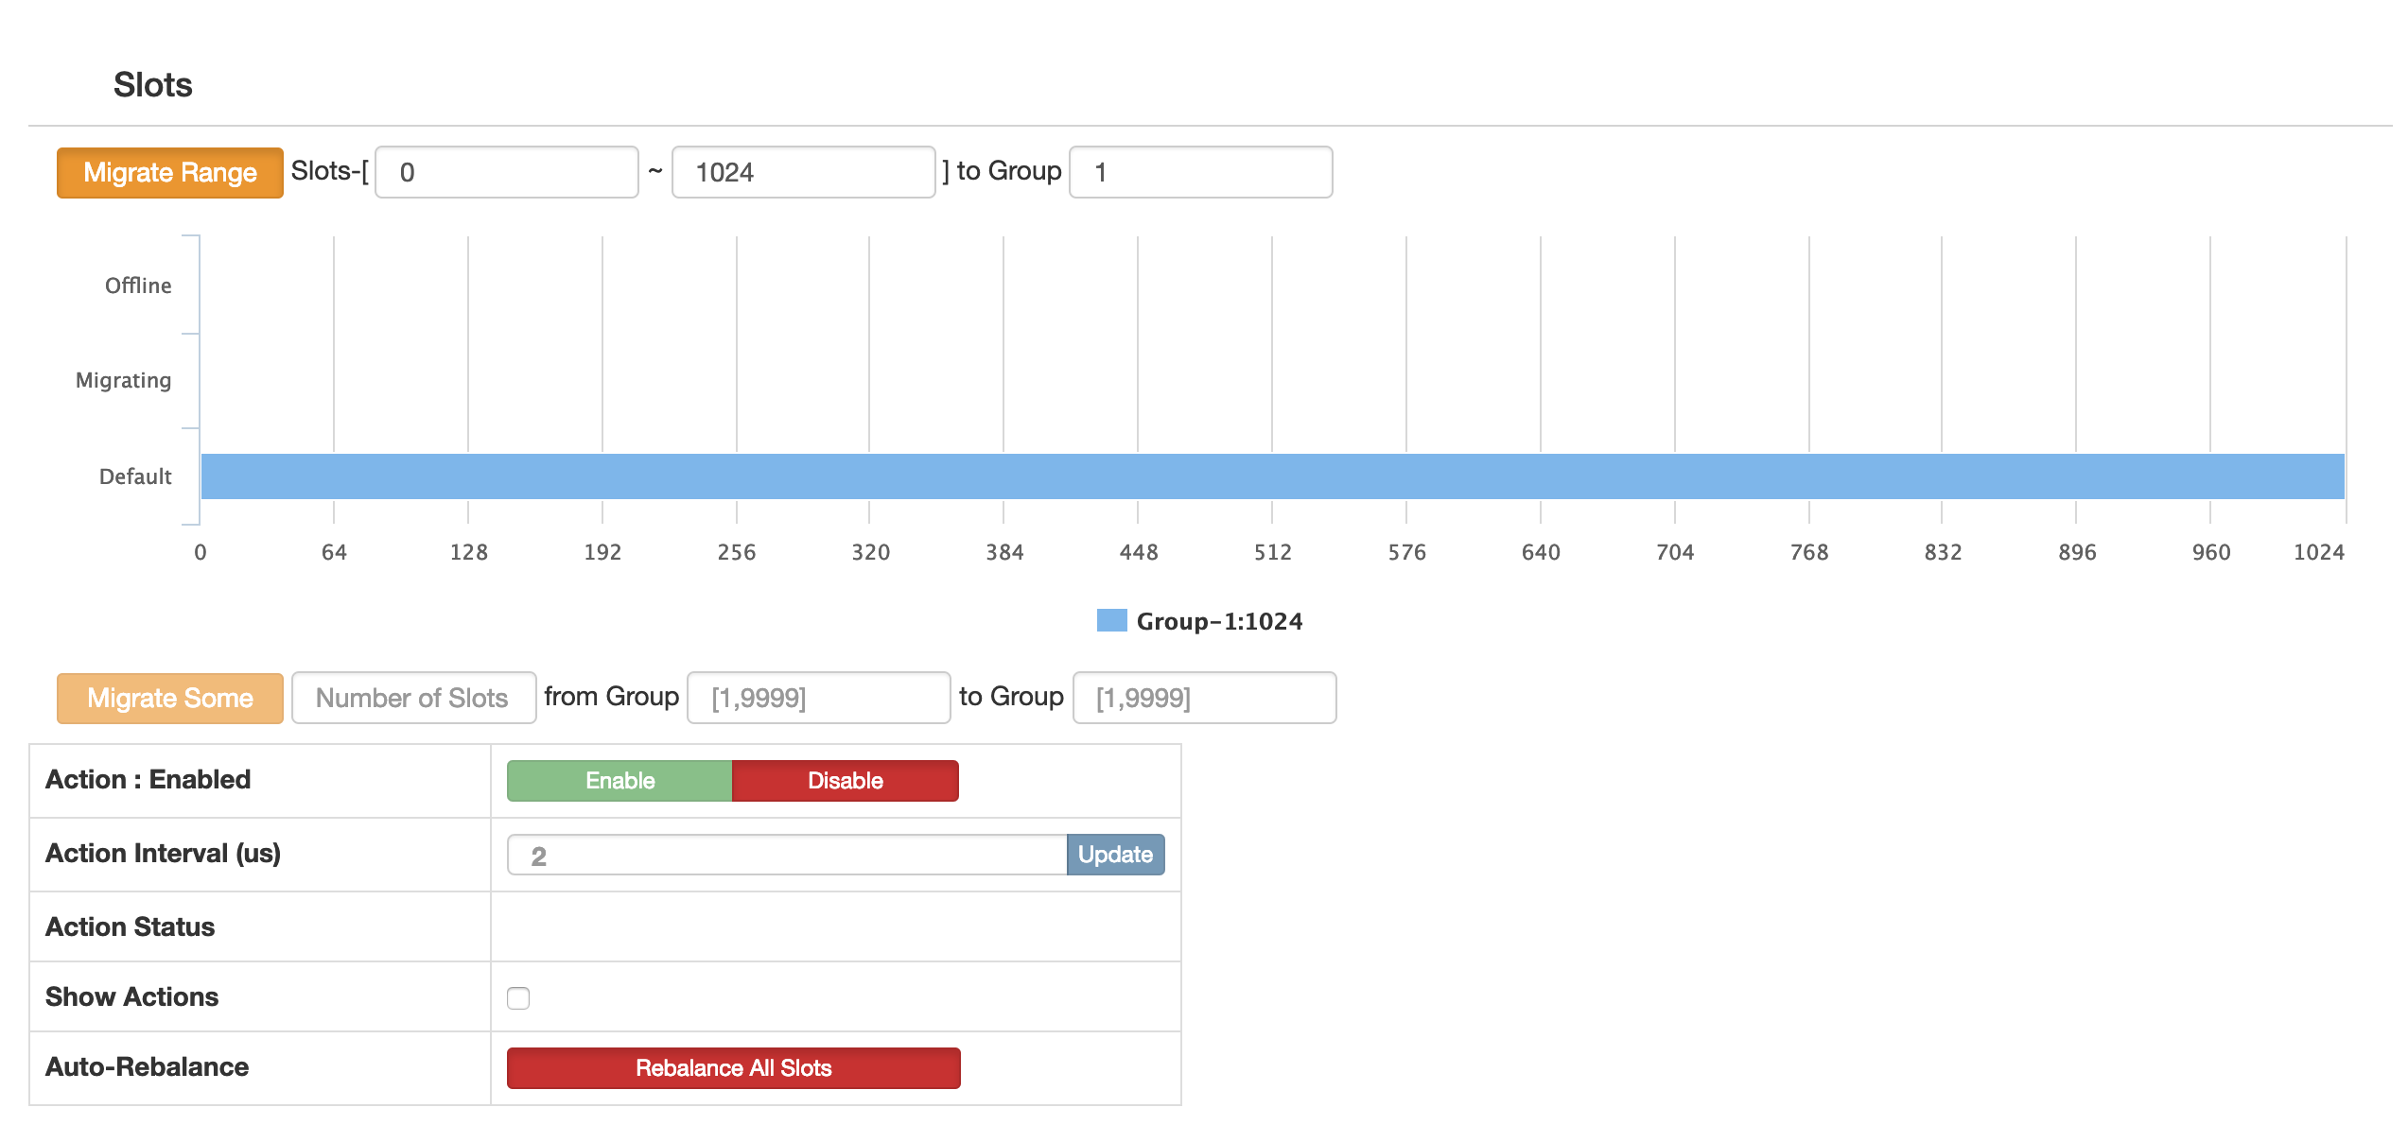Screen dimensions: 2408x1125
Task: Click the Group-1:1024 legend label
Action: (1219, 621)
